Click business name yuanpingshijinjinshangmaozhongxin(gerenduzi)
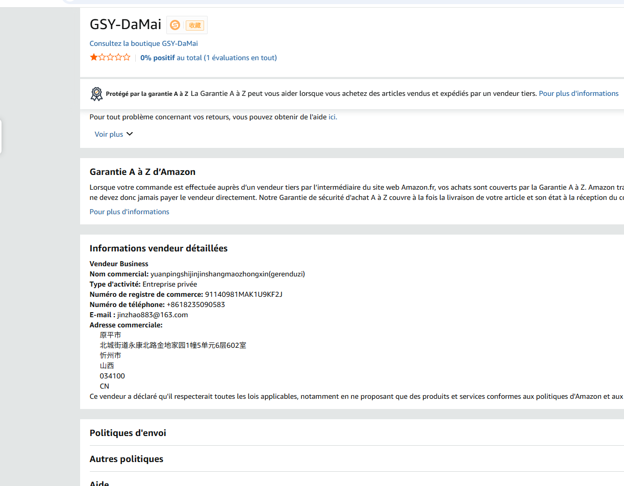624x486 pixels. [228, 274]
